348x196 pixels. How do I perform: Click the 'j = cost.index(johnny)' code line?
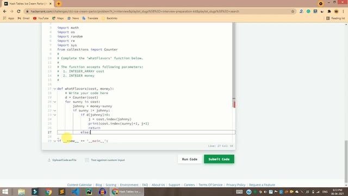pos(110,119)
